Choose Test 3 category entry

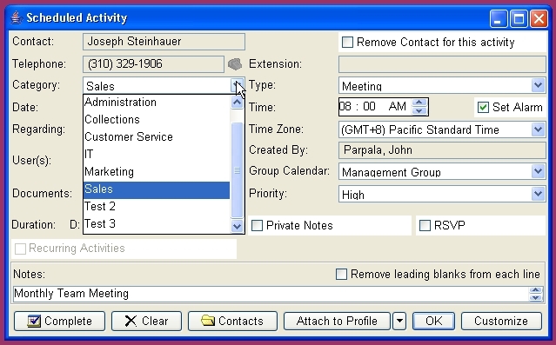(x=157, y=224)
